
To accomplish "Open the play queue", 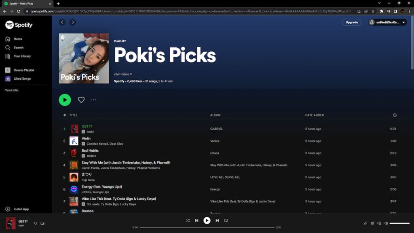I will [372, 223].
